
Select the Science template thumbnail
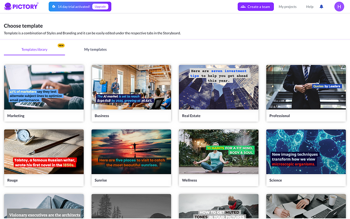point(306,151)
